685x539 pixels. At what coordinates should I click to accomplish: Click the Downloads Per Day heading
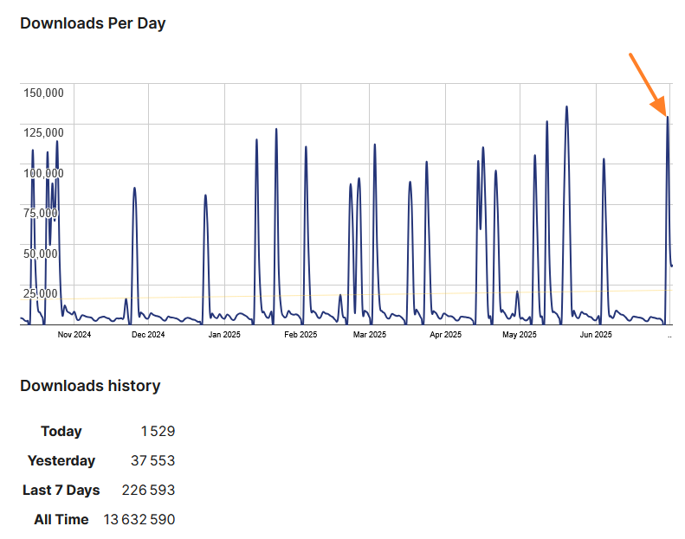coord(93,23)
